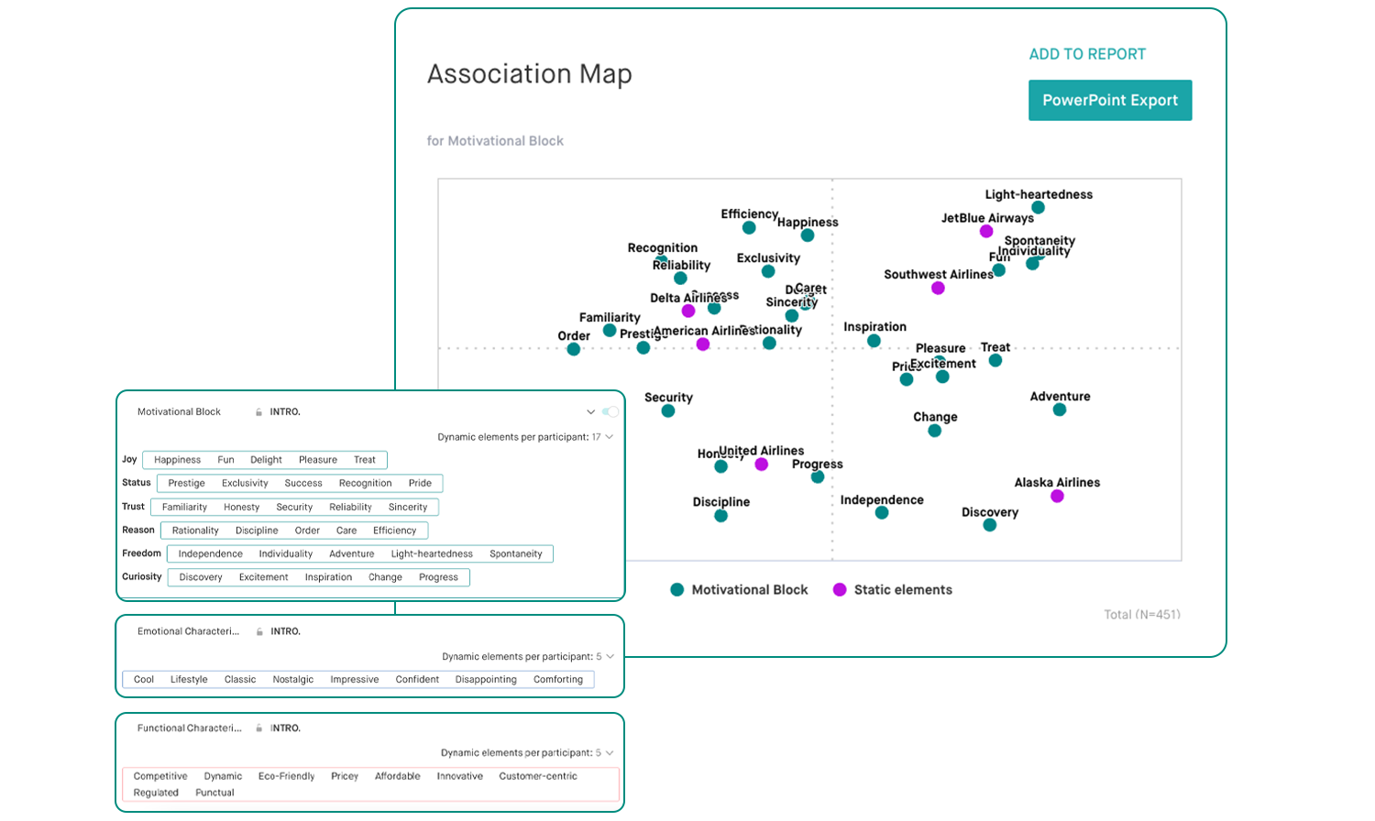This screenshot has width=1375, height=821.
Task: Click the Progress dot on the chart
Action: [x=818, y=476]
